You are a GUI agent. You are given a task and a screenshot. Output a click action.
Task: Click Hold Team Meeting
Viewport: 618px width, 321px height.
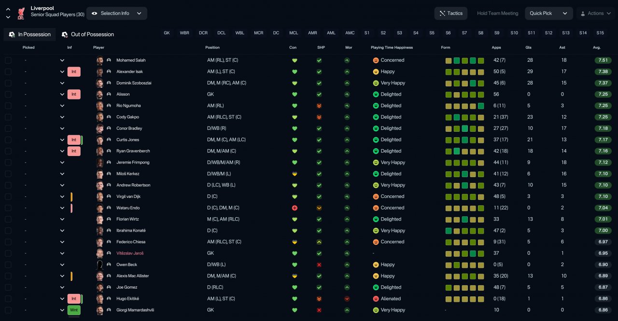pyautogui.click(x=498, y=14)
